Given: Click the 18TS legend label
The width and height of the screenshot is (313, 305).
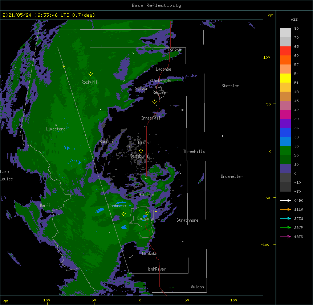Looking at the screenshot, I should [x=298, y=237].
